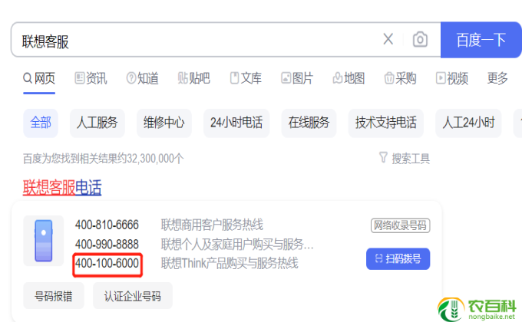Open the 地图 maps tab

(349, 78)
